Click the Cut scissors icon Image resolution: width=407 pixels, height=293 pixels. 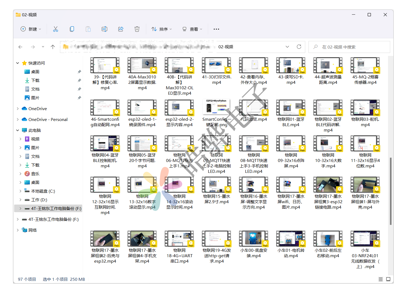(x=56, y=29)
